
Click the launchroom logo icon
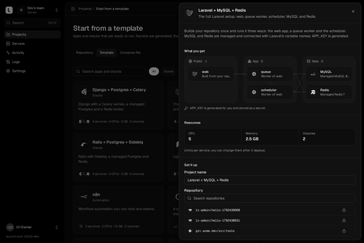tap(9, 10)
